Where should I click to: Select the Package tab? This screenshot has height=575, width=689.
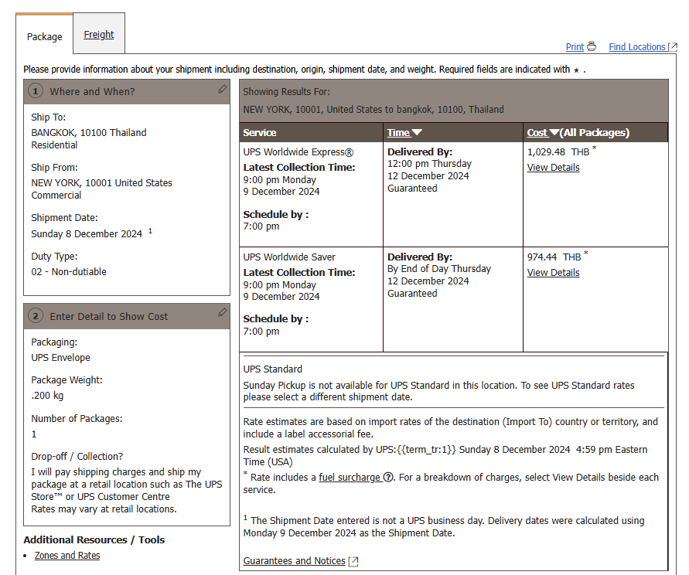(x=44, y=36)
